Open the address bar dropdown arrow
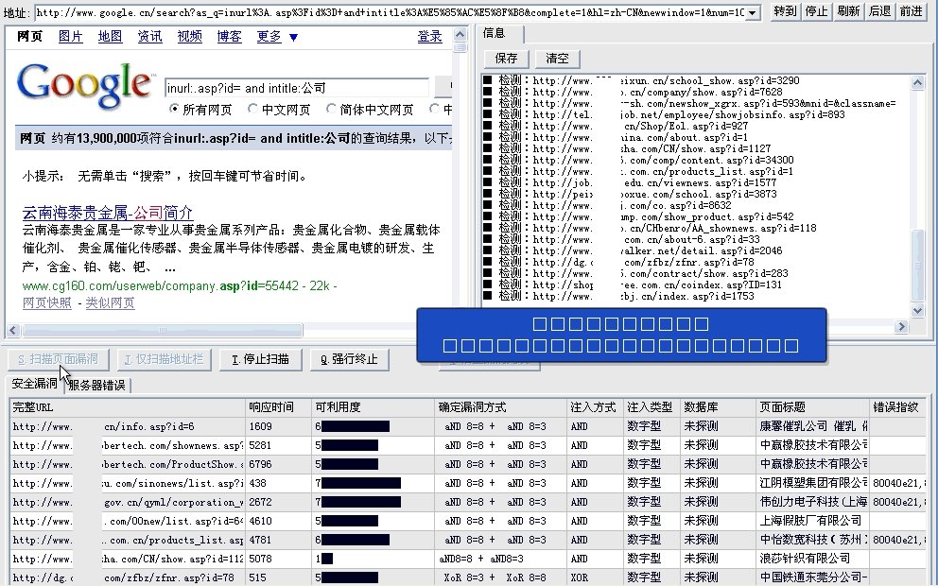 [754, 12]
